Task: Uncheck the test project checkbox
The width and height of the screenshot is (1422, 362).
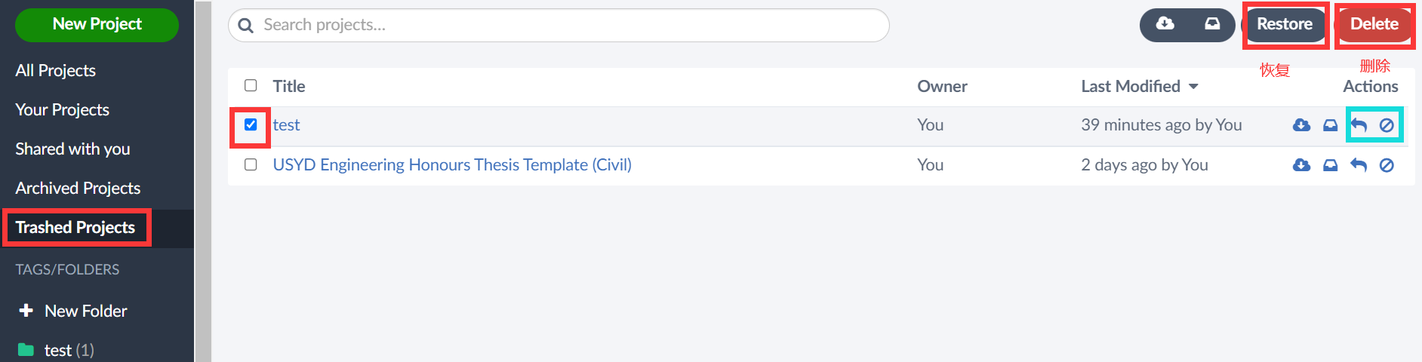Action: coord(251,124)
